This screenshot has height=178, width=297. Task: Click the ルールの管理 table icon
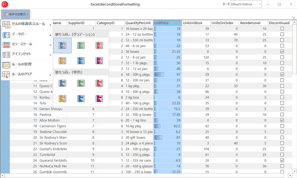tap(6, 65)
